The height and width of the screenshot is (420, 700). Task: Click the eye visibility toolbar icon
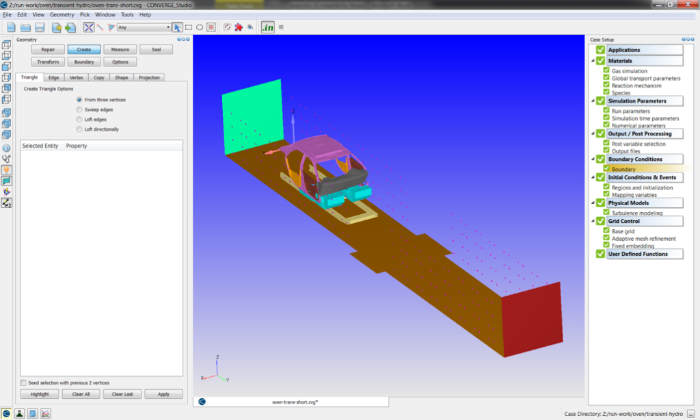point(250,27)
